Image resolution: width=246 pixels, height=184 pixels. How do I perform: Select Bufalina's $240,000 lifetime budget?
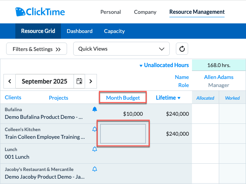click(177, 114)
